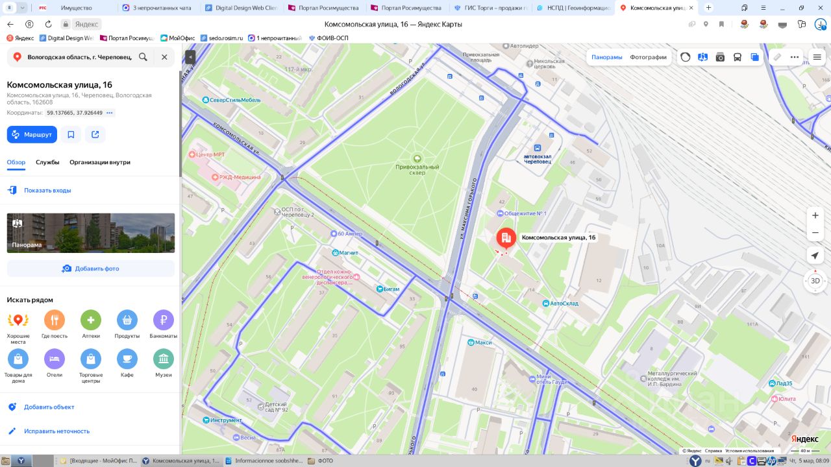Screen dimensions: 831x467
Task: Save place with the bookmark icon
Action: [71, 134]
